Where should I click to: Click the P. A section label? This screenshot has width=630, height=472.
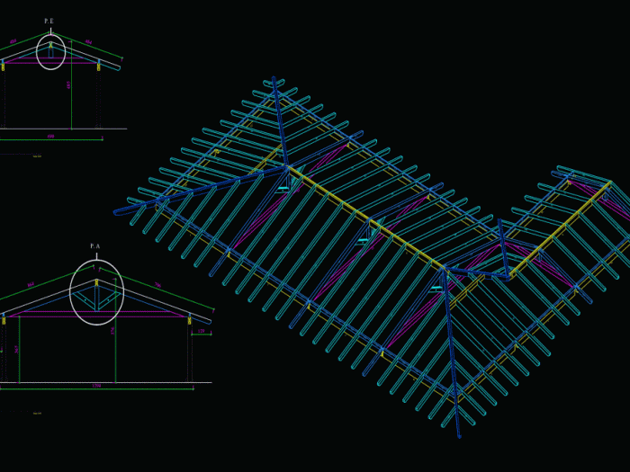94,246
